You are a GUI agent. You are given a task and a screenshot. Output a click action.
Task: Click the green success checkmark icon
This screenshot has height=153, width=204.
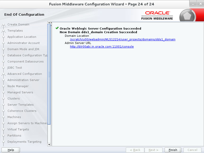click(57, 28)
